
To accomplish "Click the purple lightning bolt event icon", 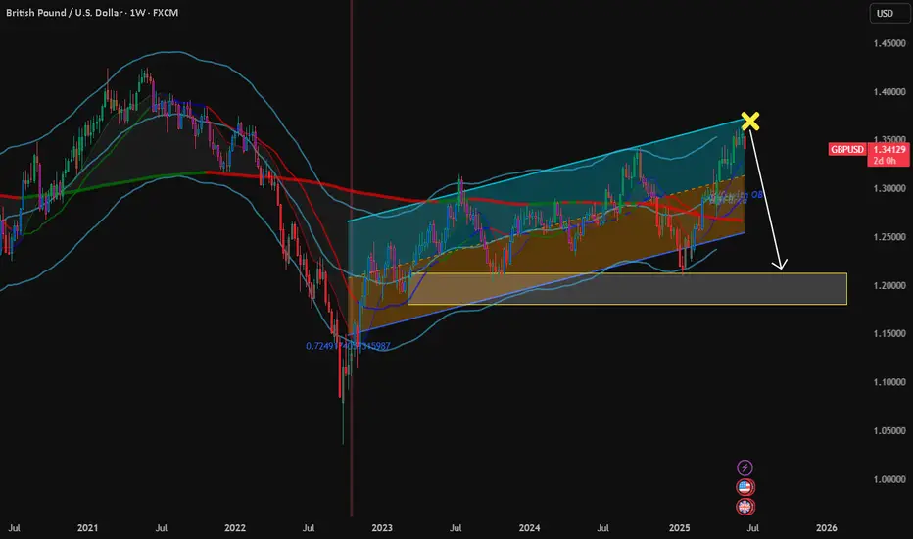I will point(745,467).
